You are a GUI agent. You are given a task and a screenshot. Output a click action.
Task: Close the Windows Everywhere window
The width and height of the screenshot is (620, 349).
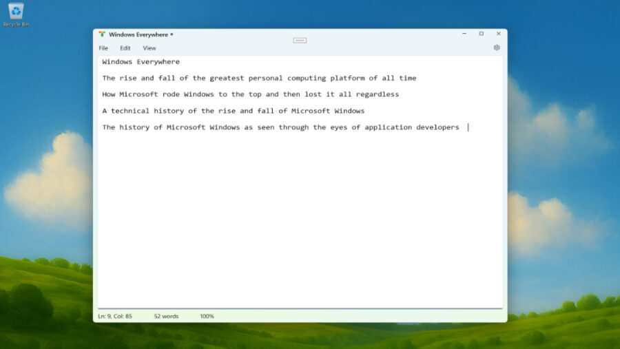(x=497, y=34)
